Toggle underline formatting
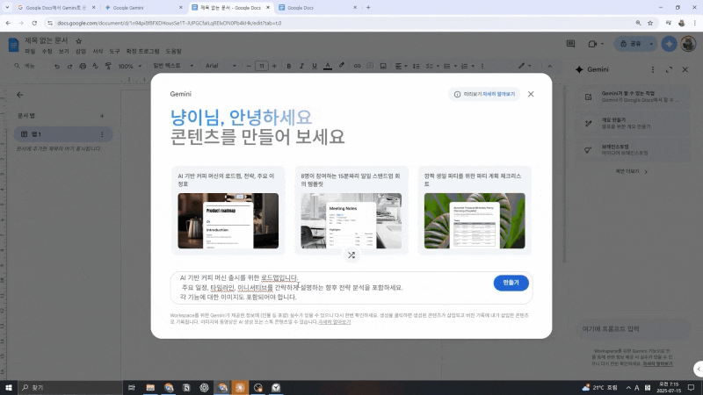Viewport: 703px width, 395px height. (x=315, y=67)
